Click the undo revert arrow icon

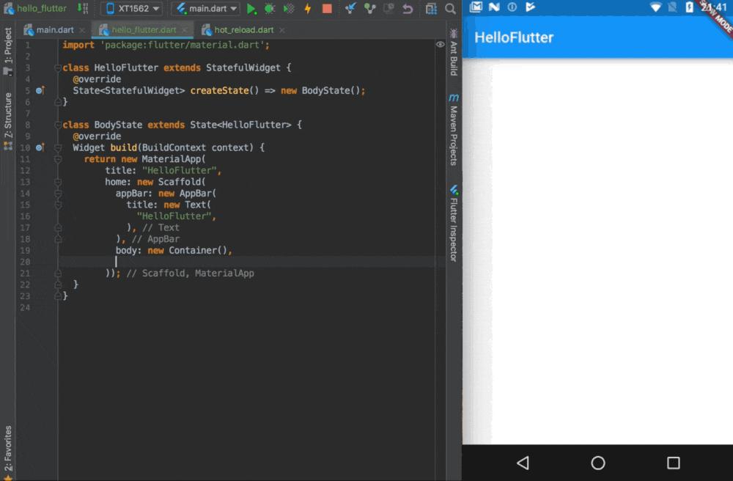tap(408, 9)
